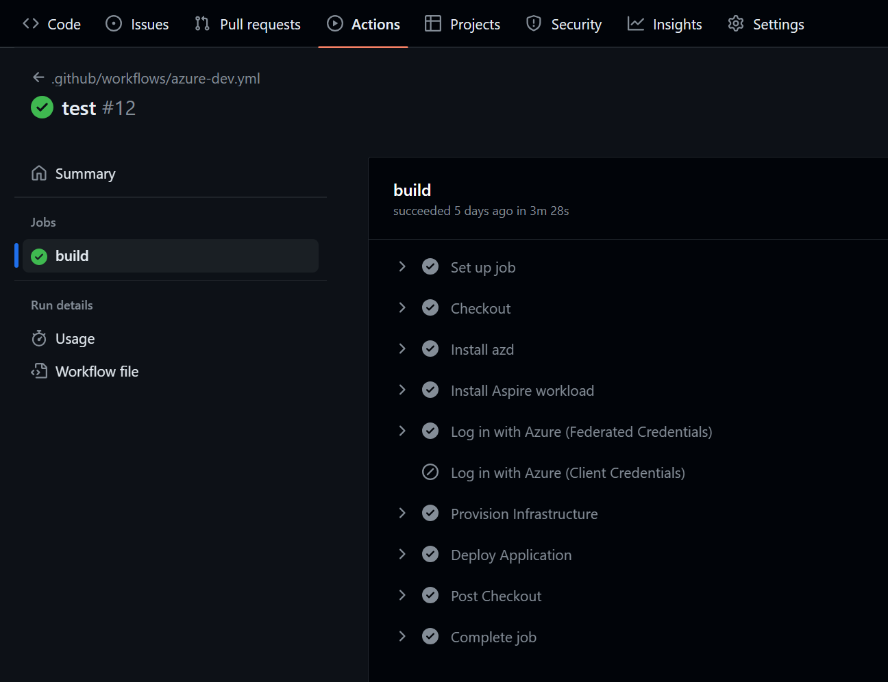
Task: Click the home icon next to Summary
Action: click(x=39, y=173)
